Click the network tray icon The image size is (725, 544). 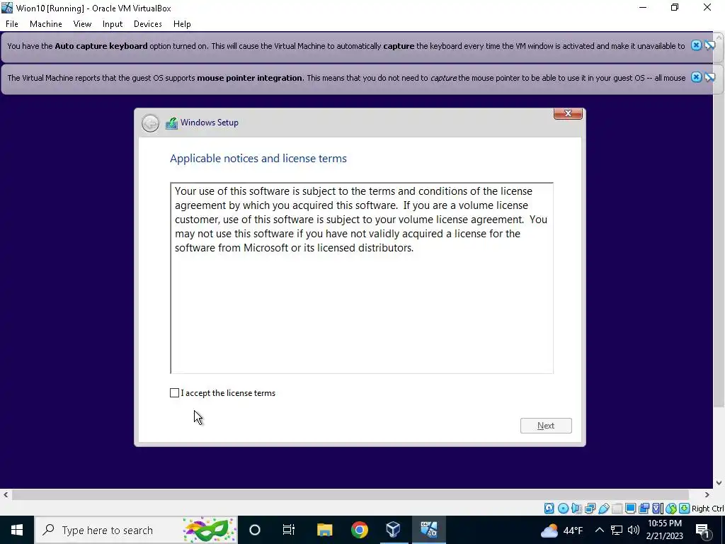click(617, 530)
